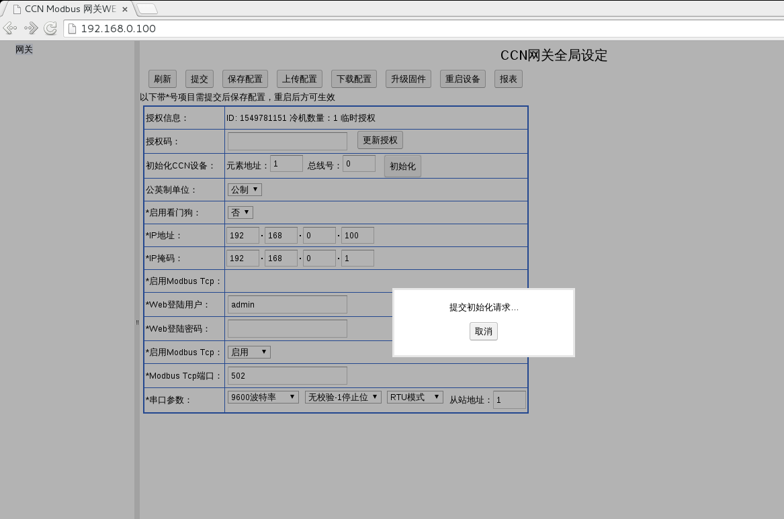Click the 授权码 input field
This screenshot has width=784, height=519.
click(288, 142)
